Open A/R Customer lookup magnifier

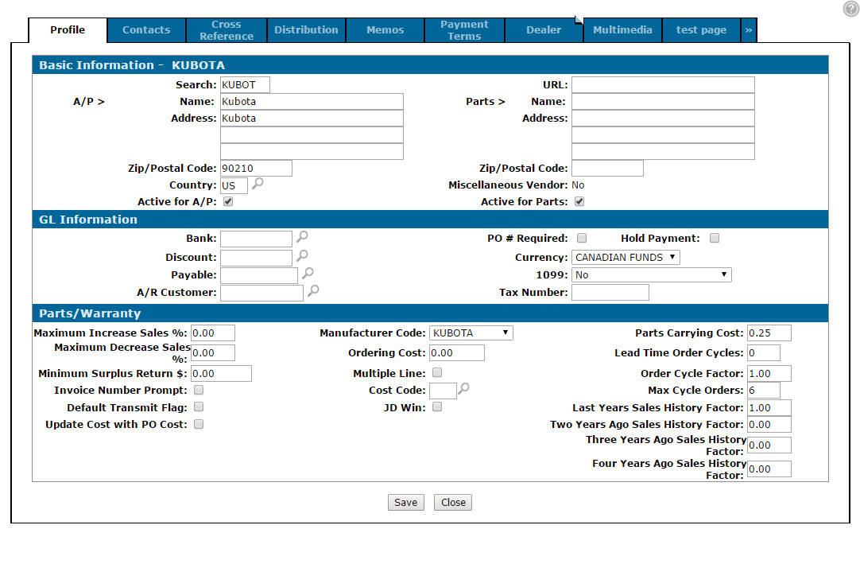point(313,290)
